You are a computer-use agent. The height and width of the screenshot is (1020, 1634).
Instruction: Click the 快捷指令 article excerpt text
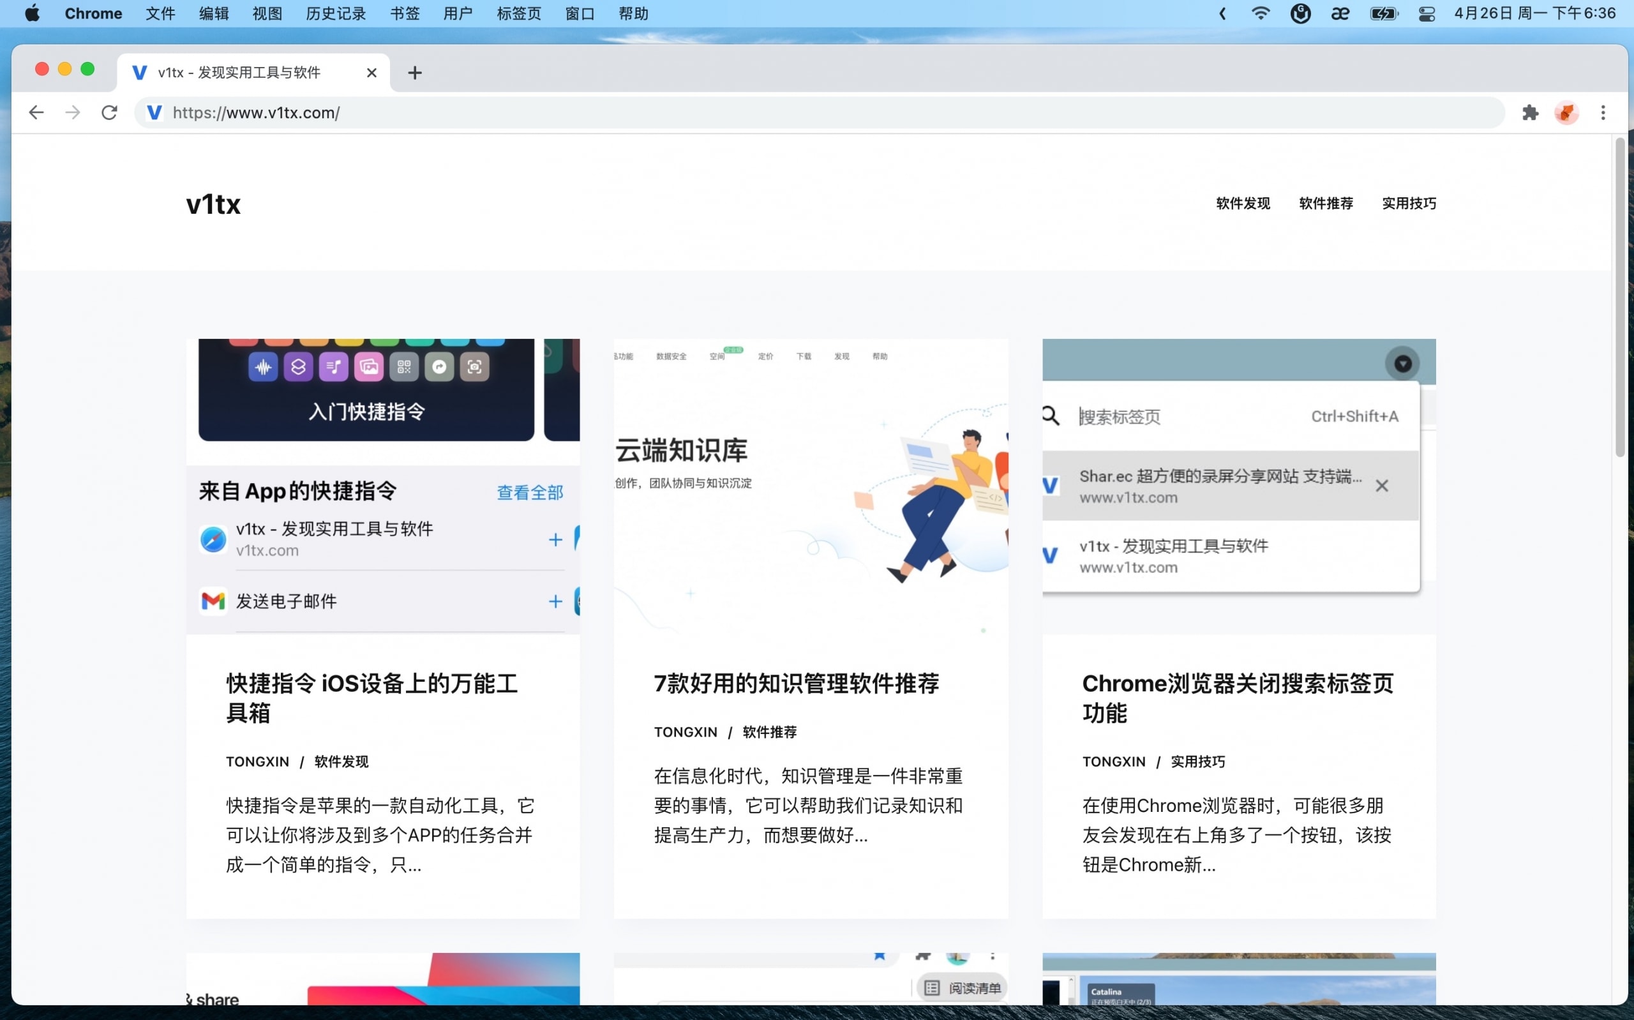(x=380, y=835)
